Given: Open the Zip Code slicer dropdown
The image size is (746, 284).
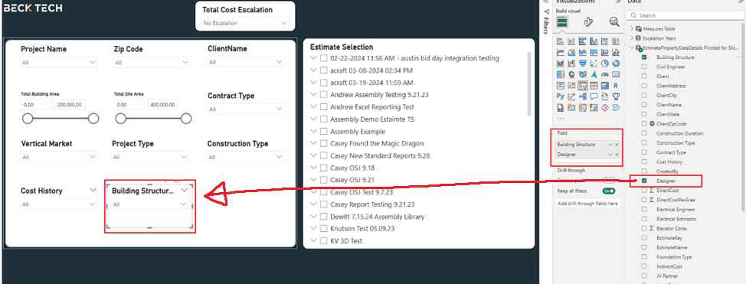Looking at the screenshot, I should point(152,62).
